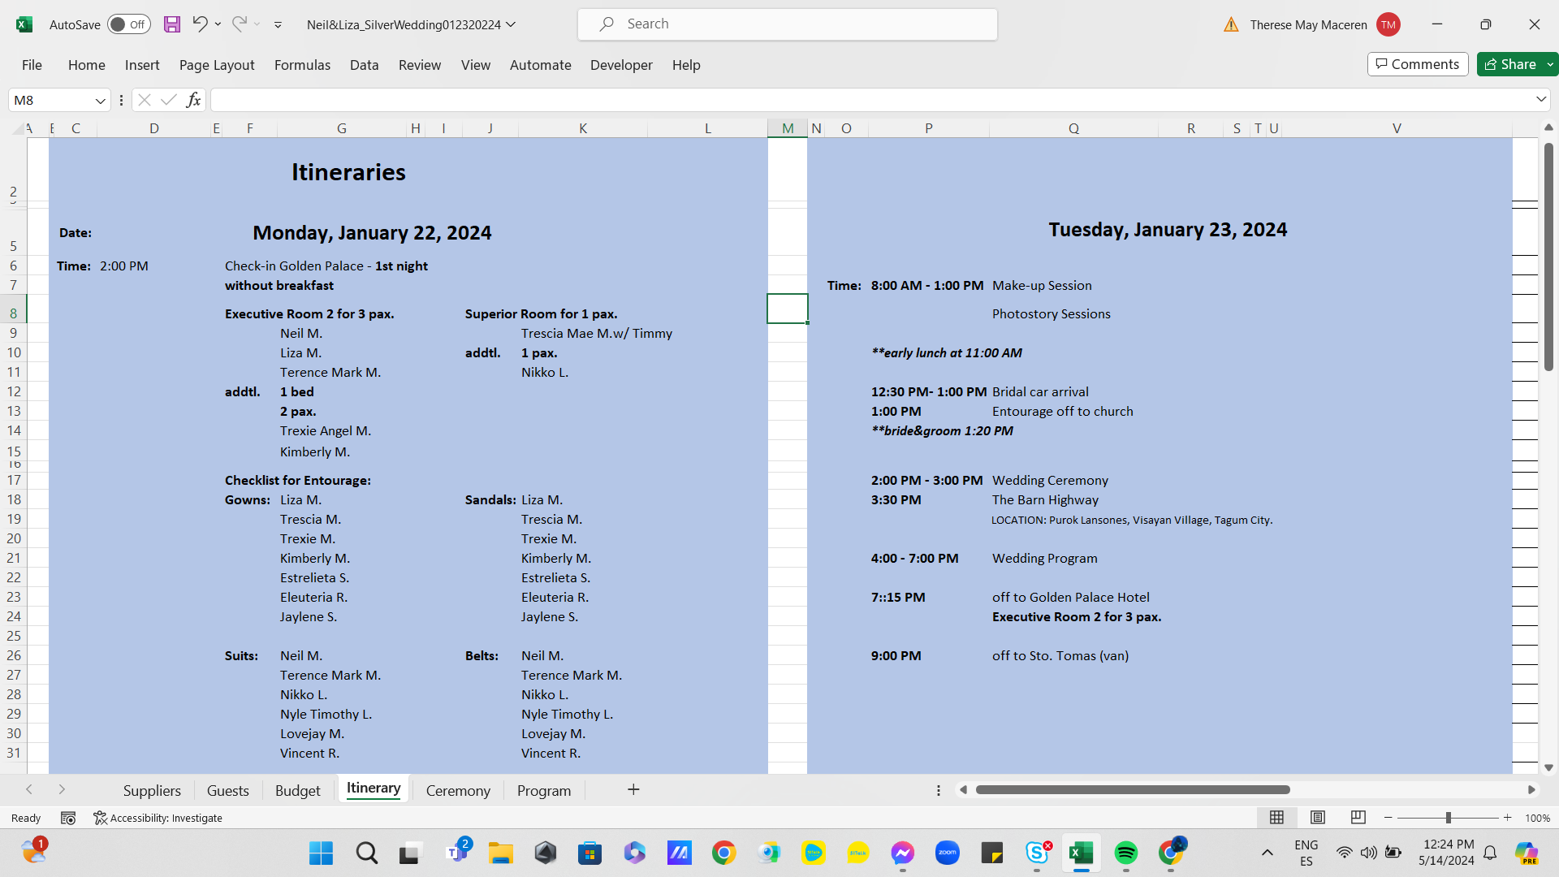1559x877 pixels.
Task: Expand the Name Box dropdown
Action: point(101,101)
